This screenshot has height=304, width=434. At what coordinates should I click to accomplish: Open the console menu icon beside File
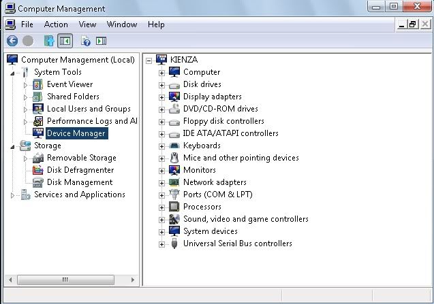point(10,24)
